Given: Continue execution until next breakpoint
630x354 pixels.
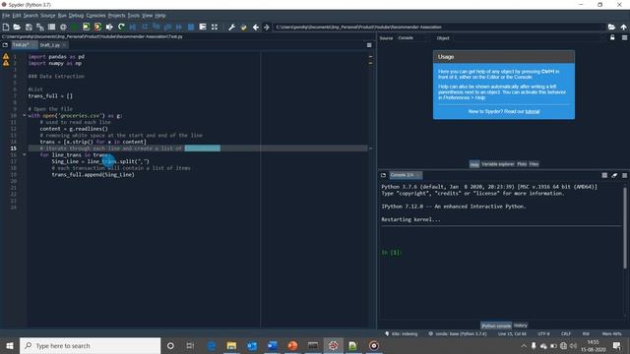Looking at the screenshot, I should coord(179,27).
